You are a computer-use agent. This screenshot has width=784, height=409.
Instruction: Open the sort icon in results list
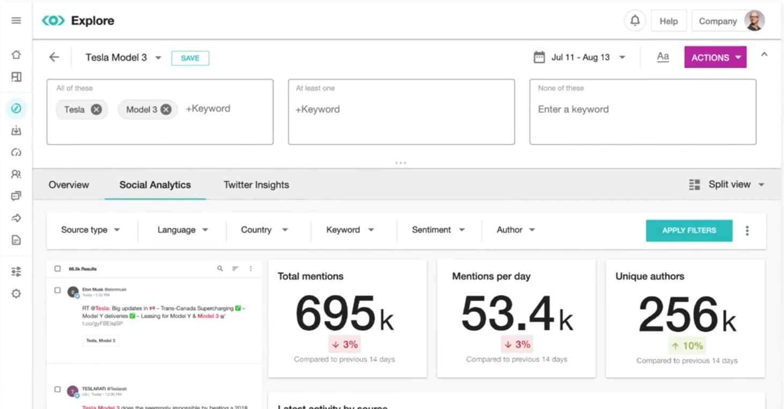(x=235, y=269)
